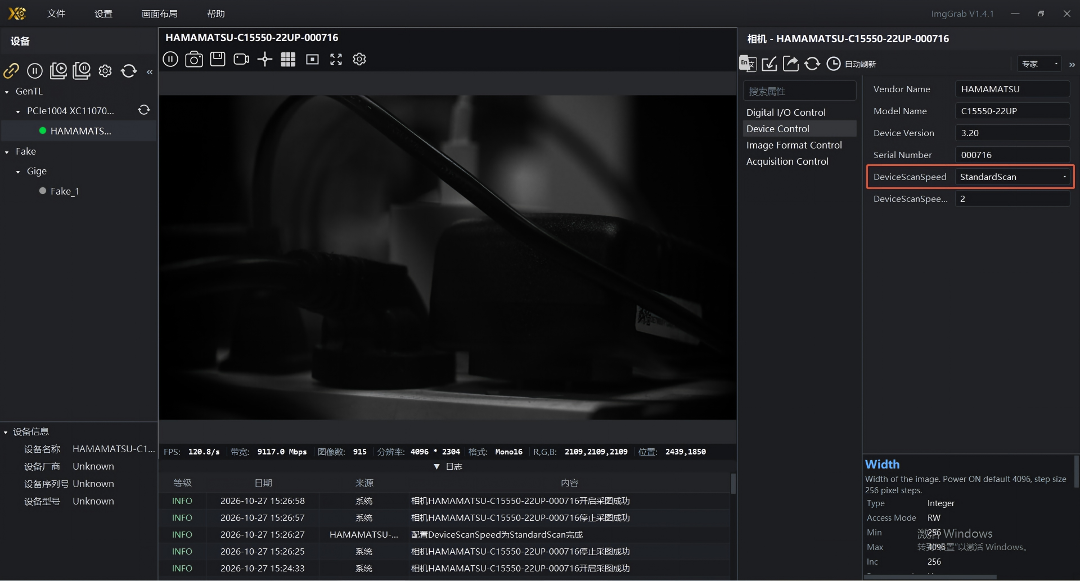This screenshot has height=581, width=1080.
Task: Toggle the crosshair overlay tool
Action: [265, 59]
